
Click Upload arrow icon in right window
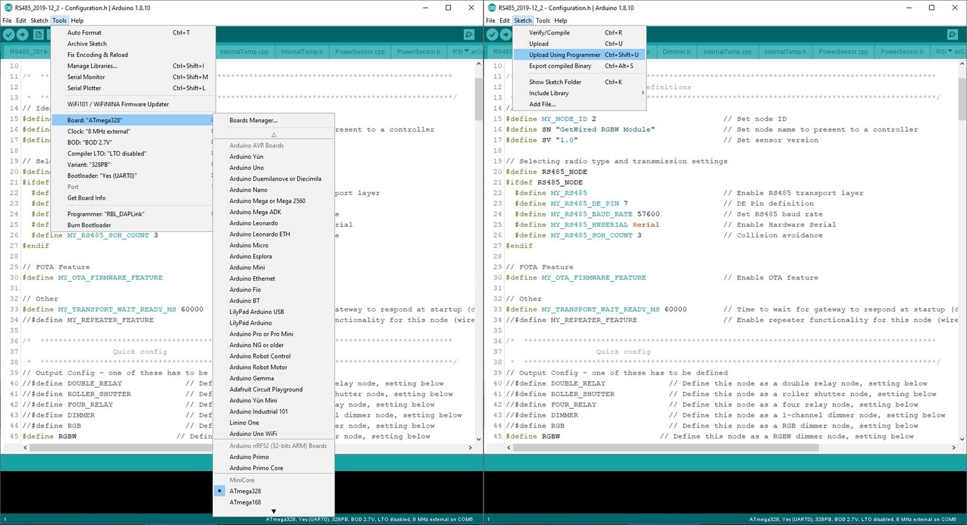click(x=506, y=35)
